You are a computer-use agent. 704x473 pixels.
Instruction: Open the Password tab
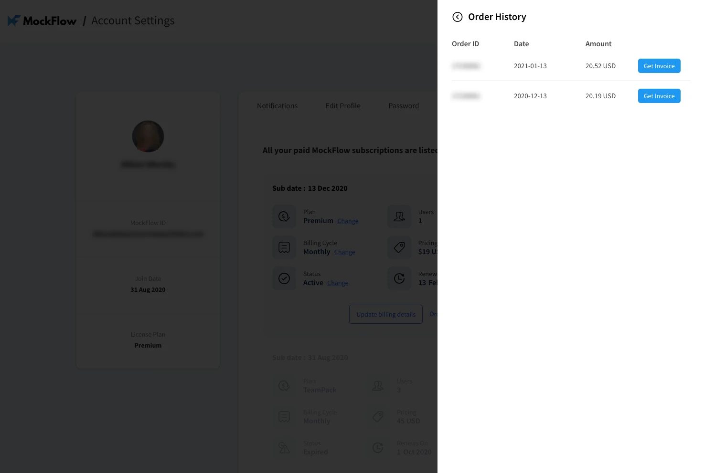[x=404, y=106]
